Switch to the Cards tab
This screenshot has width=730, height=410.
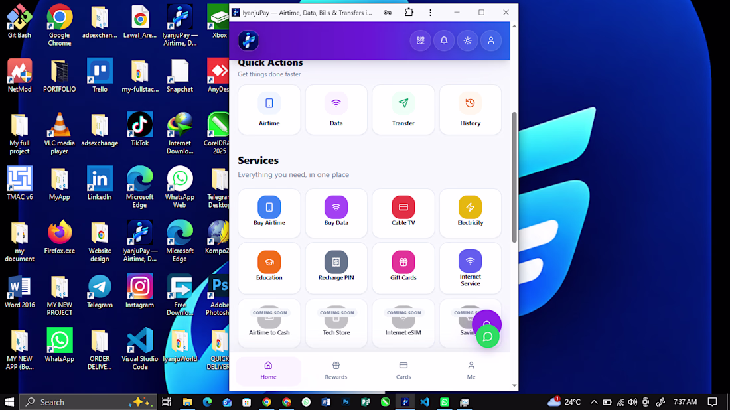tap(403, 370)
